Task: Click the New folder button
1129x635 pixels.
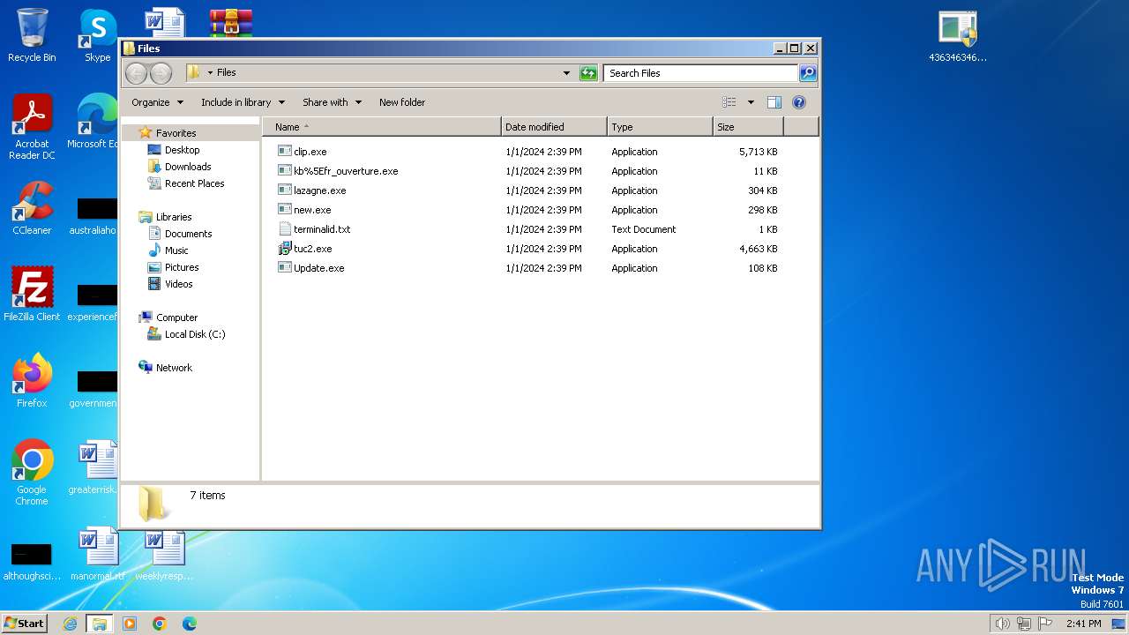Action: coord(402,102)
